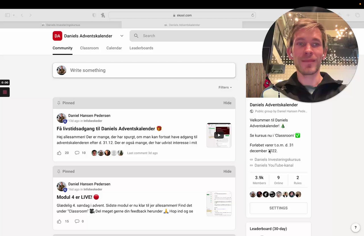Click Last comment 3d ago text
The width and height of the screenshot is (364, 236).
(x=142, y=153)
